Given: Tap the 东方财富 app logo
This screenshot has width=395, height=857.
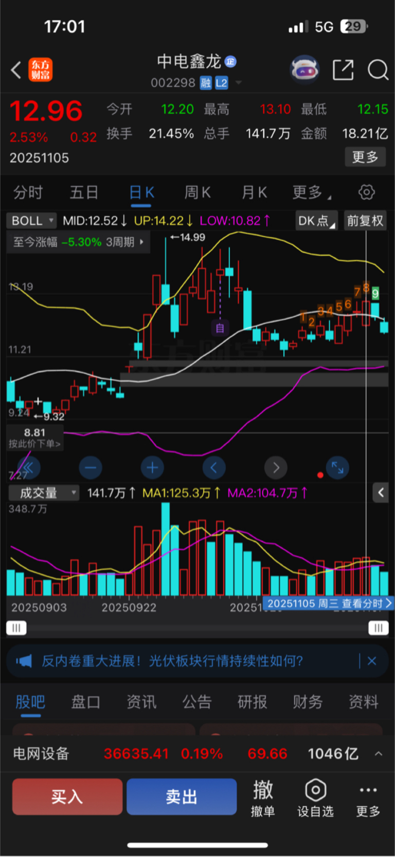Looking at the screenshot, I should [40, 70].
